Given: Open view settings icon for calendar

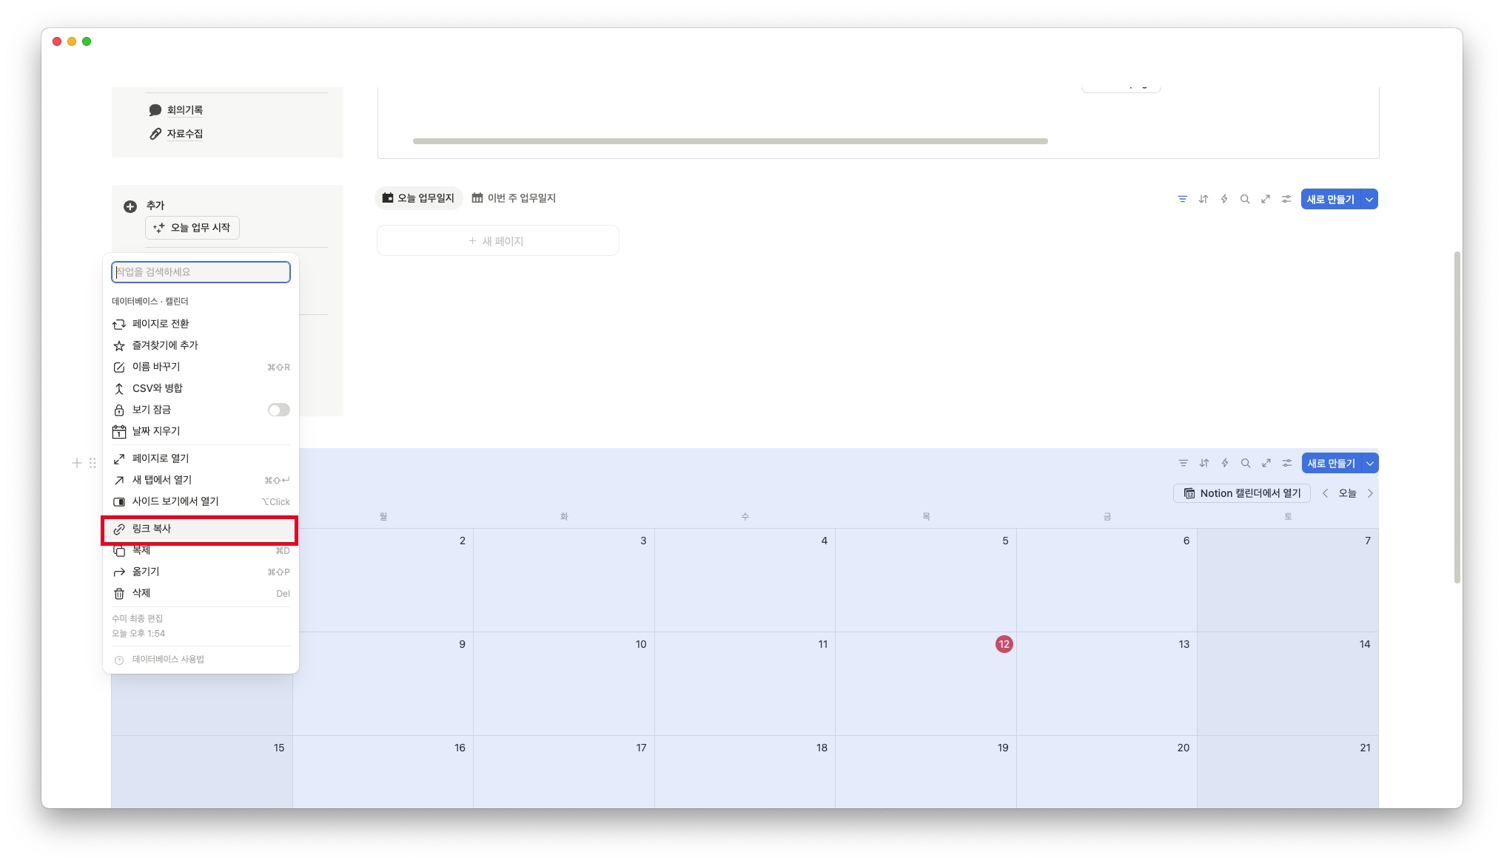Looking at the screenshot, I should tap(1287, 463).
